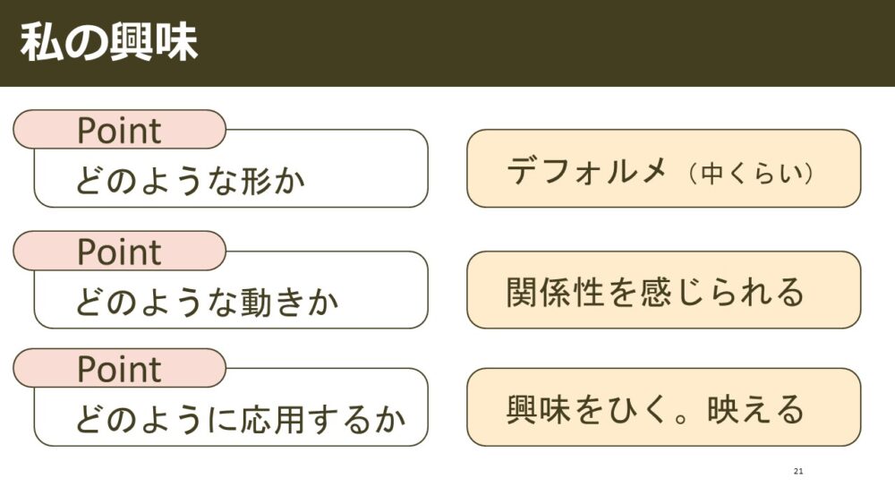Click the (中くらい) parenthetical text

click(751, 173)
